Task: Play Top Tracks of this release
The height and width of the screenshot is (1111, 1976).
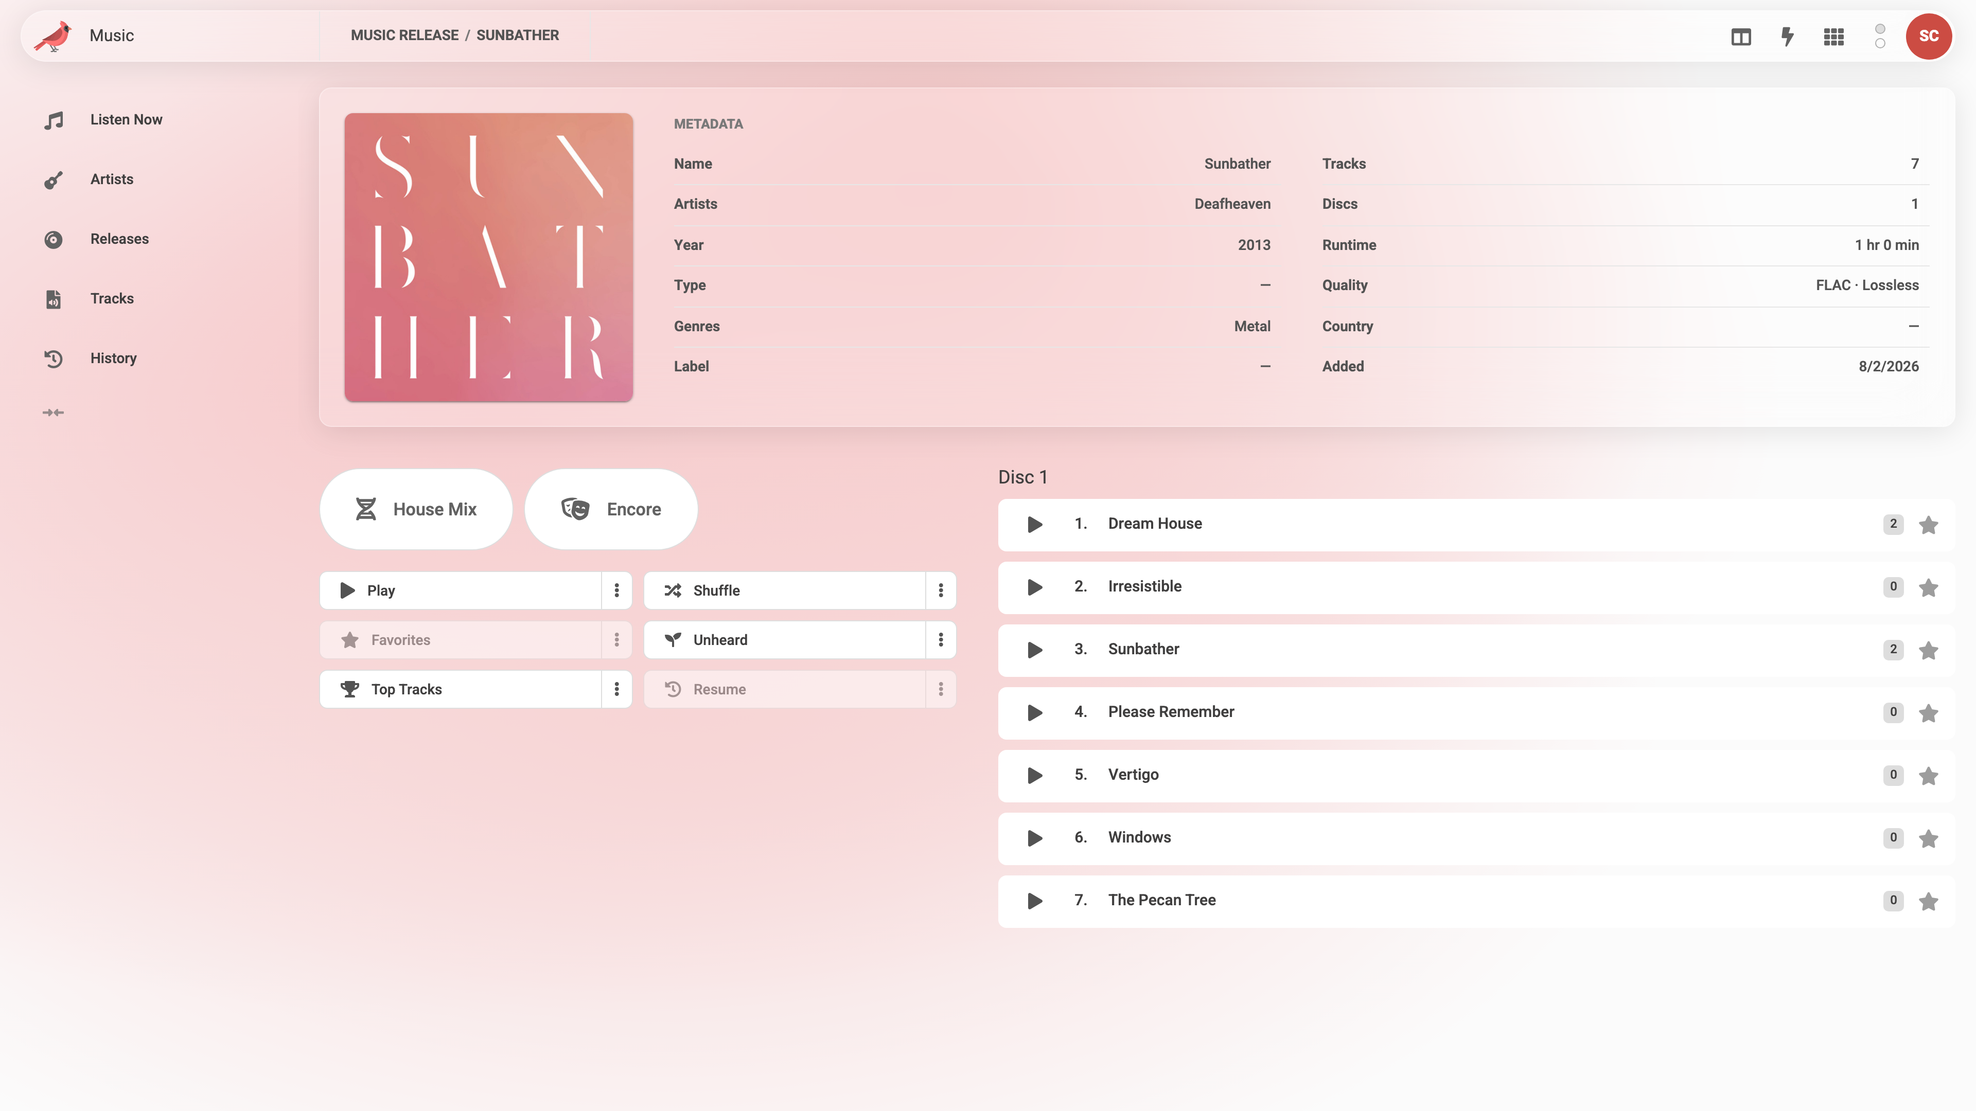Action: point(460,689)
